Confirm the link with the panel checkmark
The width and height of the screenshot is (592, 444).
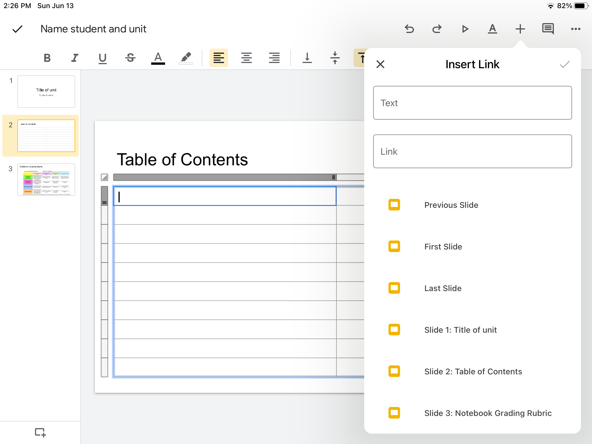pos(565,64)
